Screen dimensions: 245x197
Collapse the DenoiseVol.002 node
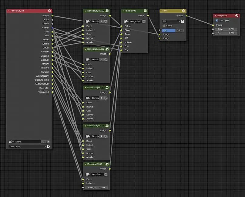click(x=86, y=164)
